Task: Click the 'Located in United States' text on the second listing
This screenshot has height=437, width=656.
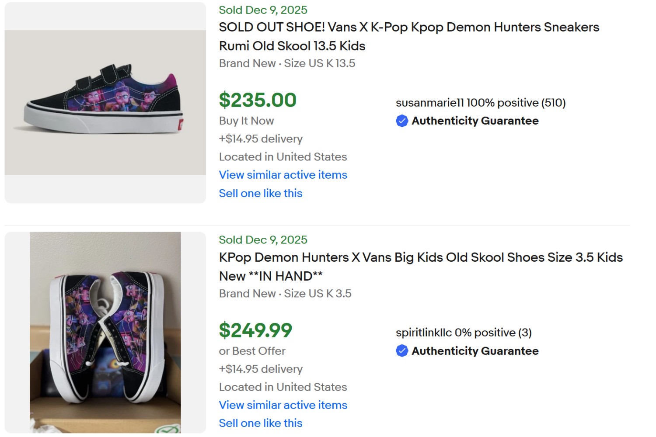Action: point(283,387)
